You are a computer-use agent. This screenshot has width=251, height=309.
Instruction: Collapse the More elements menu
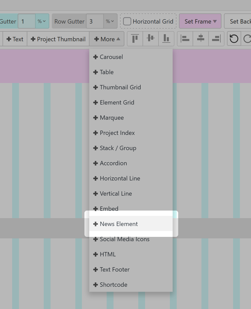pyautogui.click(x=107, y=39)
